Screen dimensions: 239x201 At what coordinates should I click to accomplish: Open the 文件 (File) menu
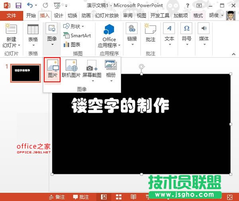click(x=12, y=15)
